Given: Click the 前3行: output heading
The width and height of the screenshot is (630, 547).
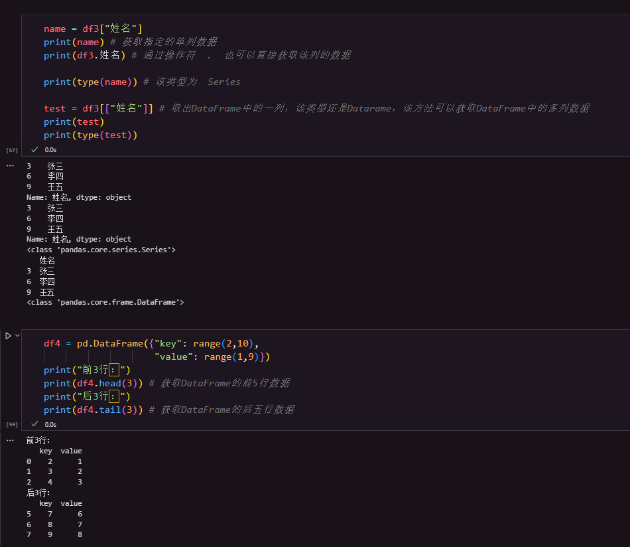Looking at the screenshot, I should 38,440.
